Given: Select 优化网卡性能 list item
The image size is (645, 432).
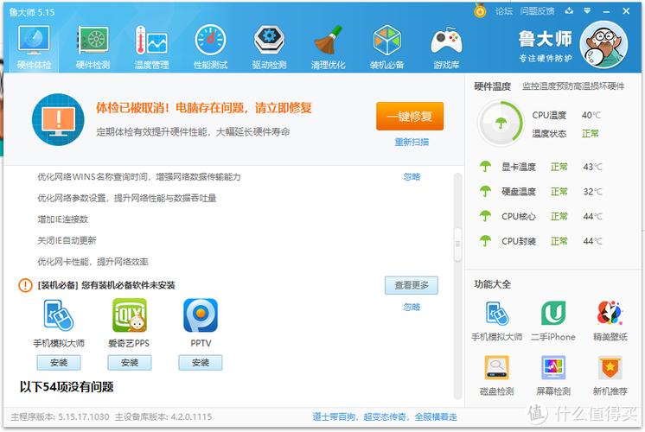Looking at the screenshot, I should coord(93,262).
